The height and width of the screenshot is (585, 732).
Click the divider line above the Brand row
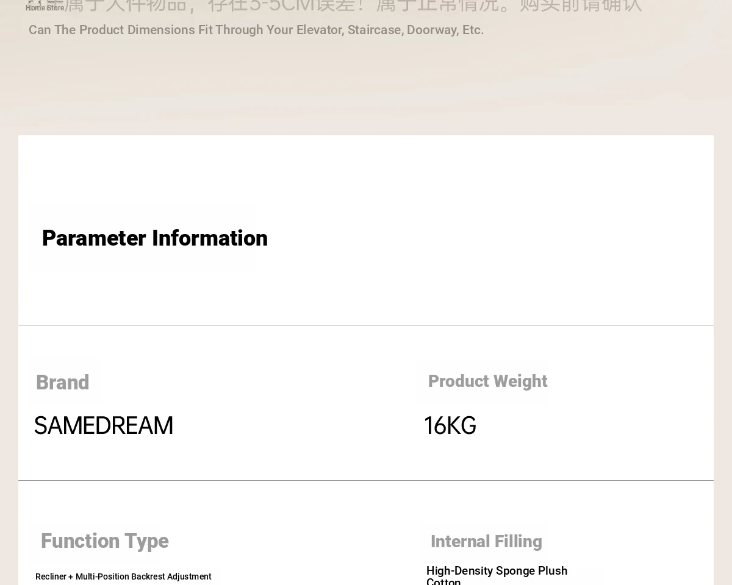click(366, 325)
